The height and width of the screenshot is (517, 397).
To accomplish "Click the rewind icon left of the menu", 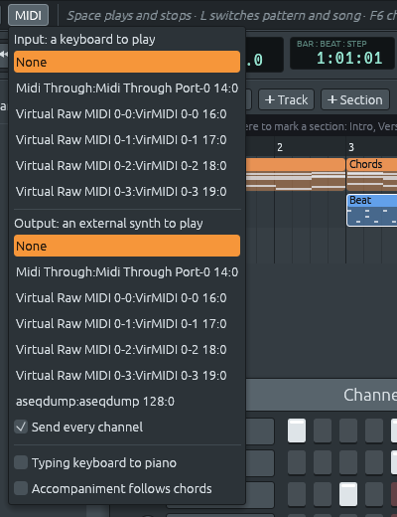I will point(4,54).
